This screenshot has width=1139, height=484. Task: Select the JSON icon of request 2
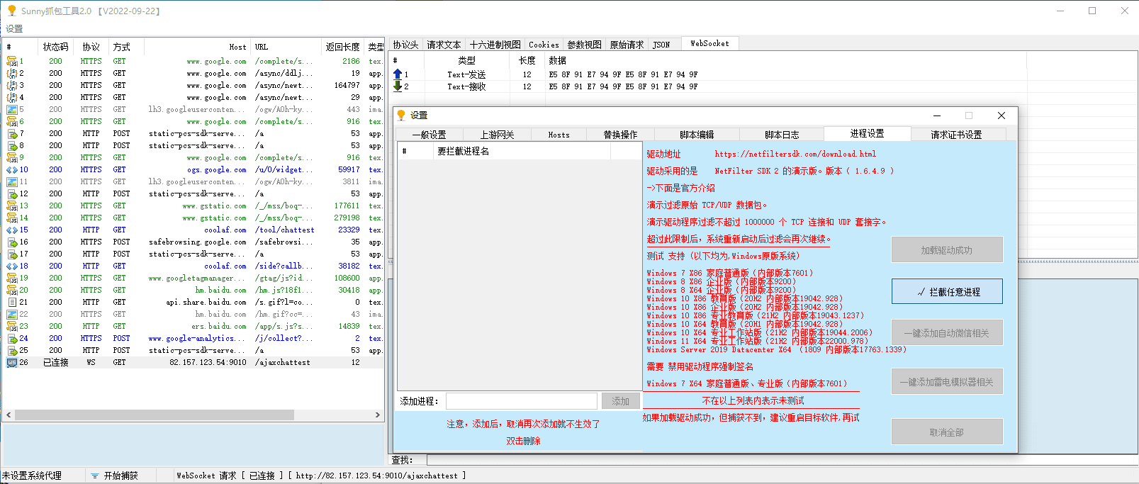11,74
